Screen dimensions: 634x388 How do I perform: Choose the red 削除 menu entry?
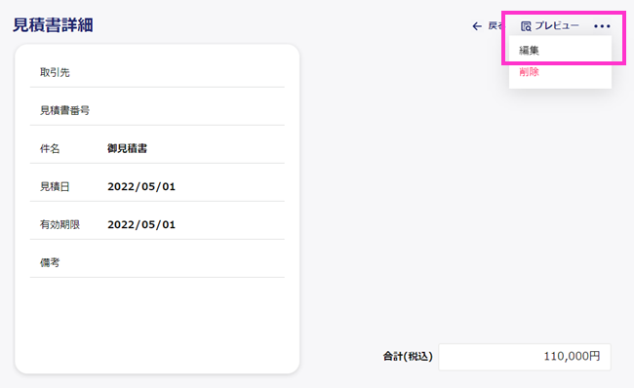pos(530,72)
